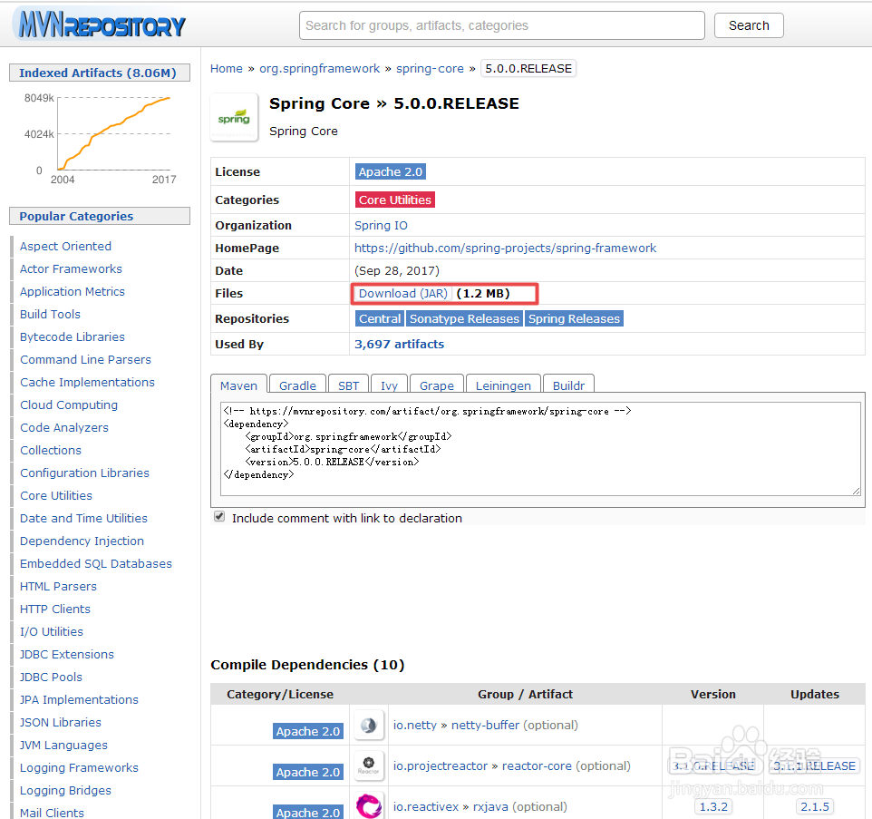Screen dimensions: 872x819
Task: Open JPA Implementations category
Action: pyautogui.click(x=79, y=700)
